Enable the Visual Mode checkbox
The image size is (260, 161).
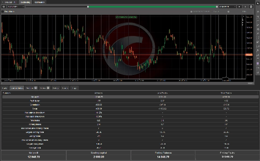point(3,12)
